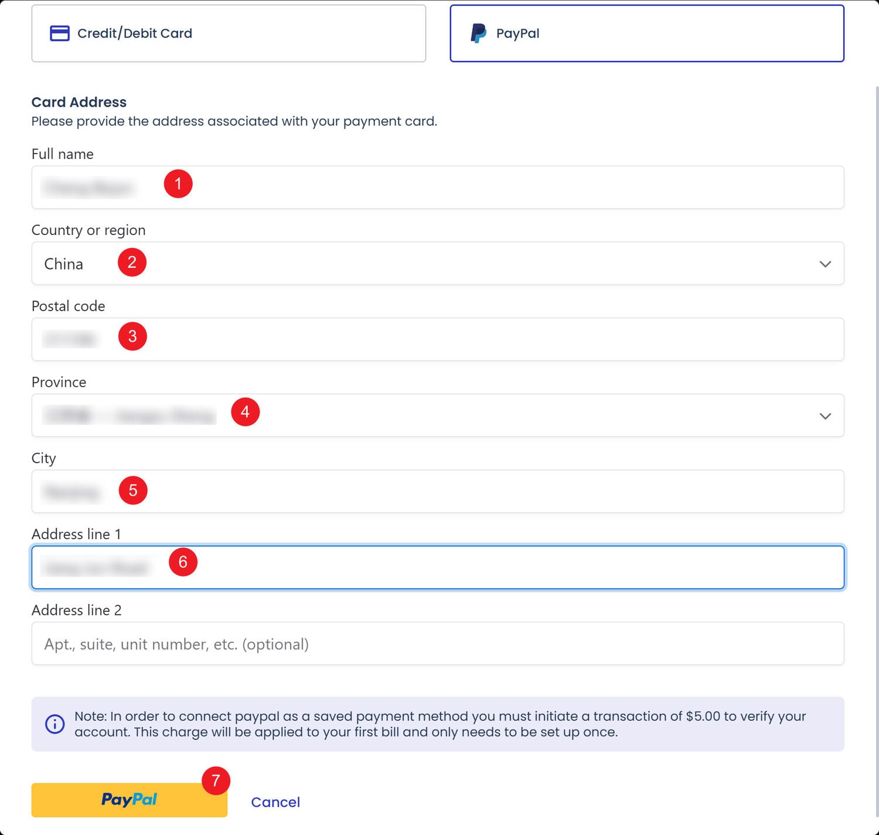879x835 pixels.
Task: Select the Credit/Debit Card payment tab
Action: 229,33
